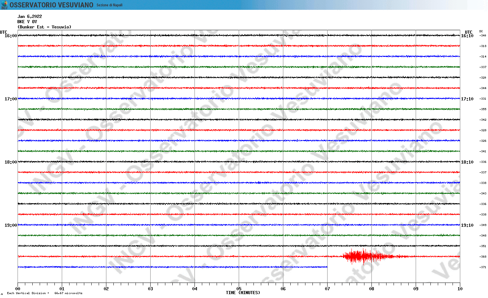Viewport: 488px width, 298px height.
Task: Click the UTC label above 16:00
Action: tap(4, 32)
